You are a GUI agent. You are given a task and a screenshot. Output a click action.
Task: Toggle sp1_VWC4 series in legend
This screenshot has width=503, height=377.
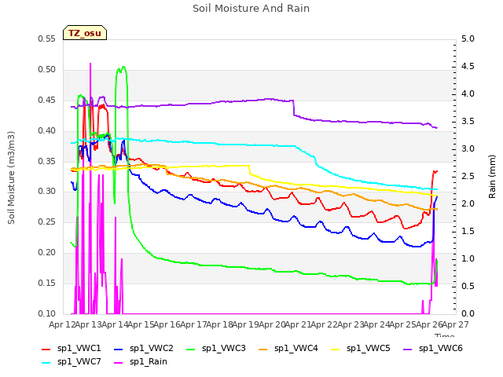(x=288, y=349)
